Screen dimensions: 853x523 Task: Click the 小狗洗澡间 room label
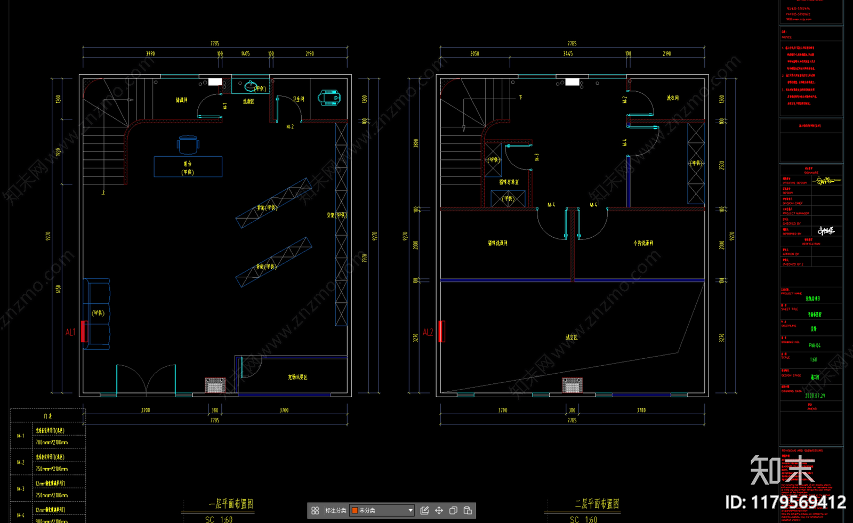(643, 243)
